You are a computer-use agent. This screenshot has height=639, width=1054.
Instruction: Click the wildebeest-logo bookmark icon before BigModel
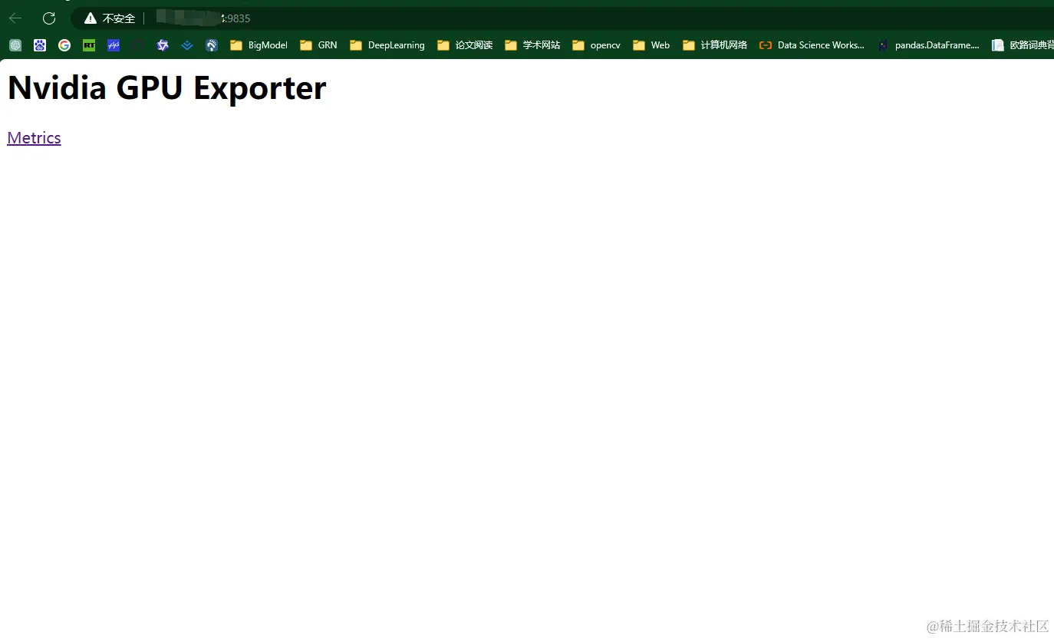tap(212, 45)
